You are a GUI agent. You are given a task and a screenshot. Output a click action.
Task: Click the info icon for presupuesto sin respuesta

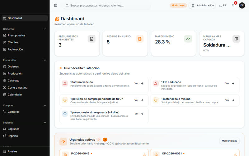click(65, 114)
